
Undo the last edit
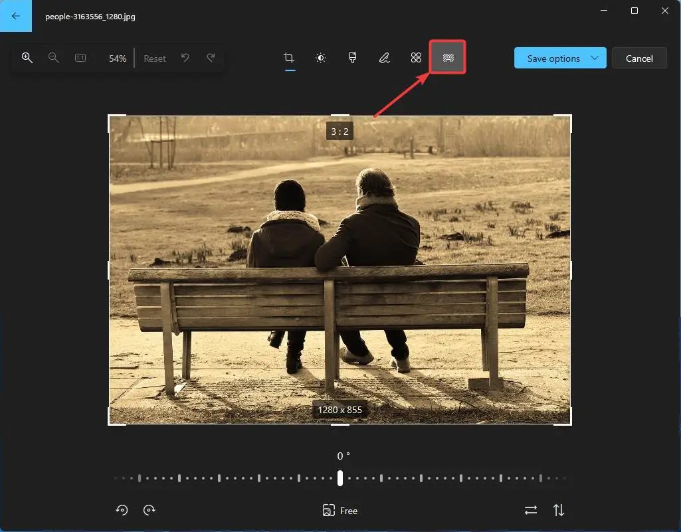[185, 58]
